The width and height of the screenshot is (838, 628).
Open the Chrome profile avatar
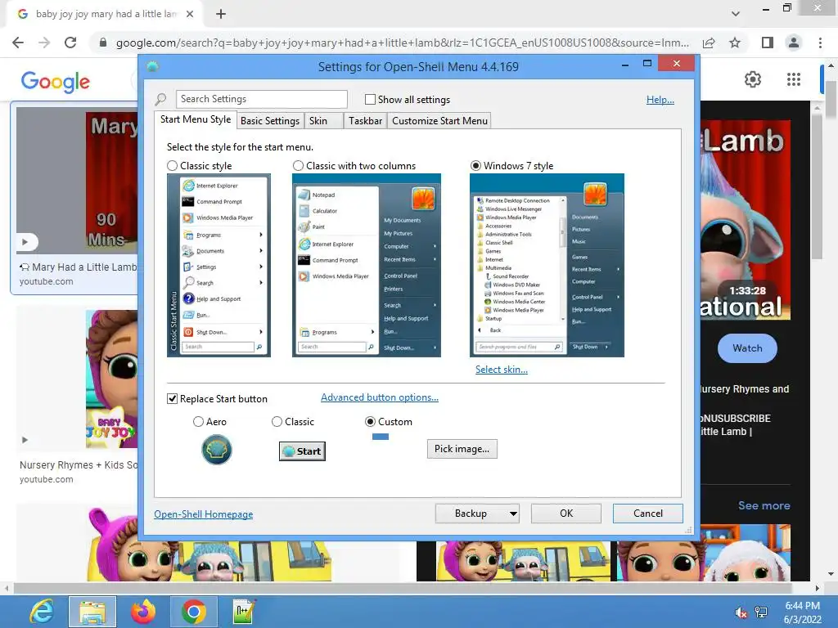click(x=794, y=43)
